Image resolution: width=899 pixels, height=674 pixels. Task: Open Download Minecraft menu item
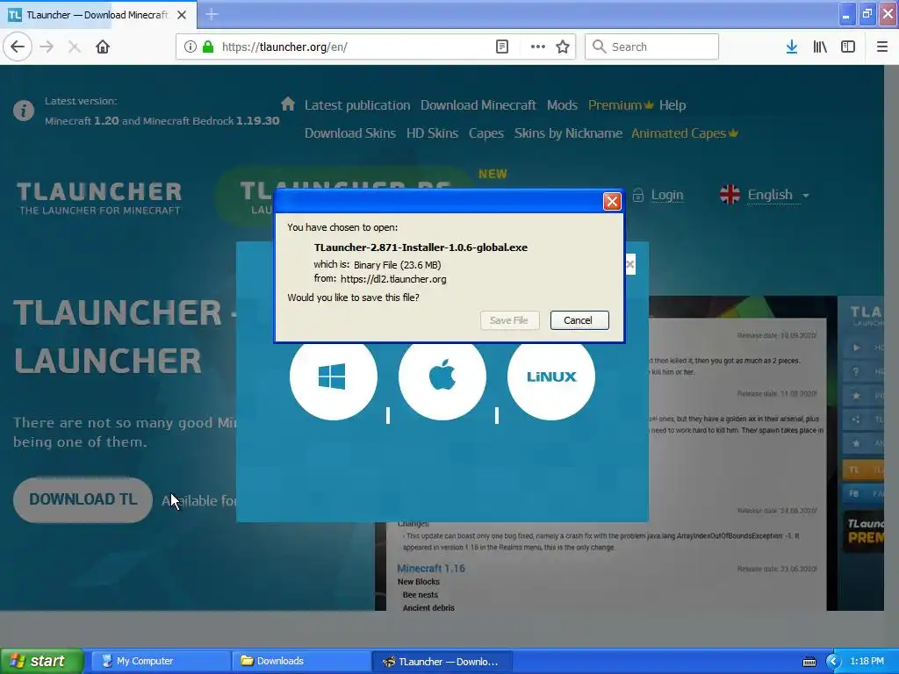478,105
